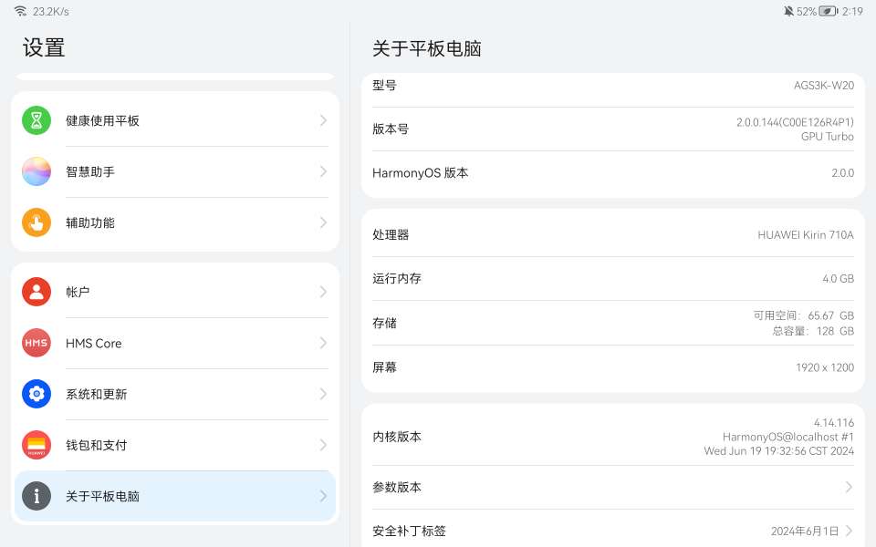Open the 智慧助手 settings entry
Screen dimensions: 876x547
click(x=173, y=171)
